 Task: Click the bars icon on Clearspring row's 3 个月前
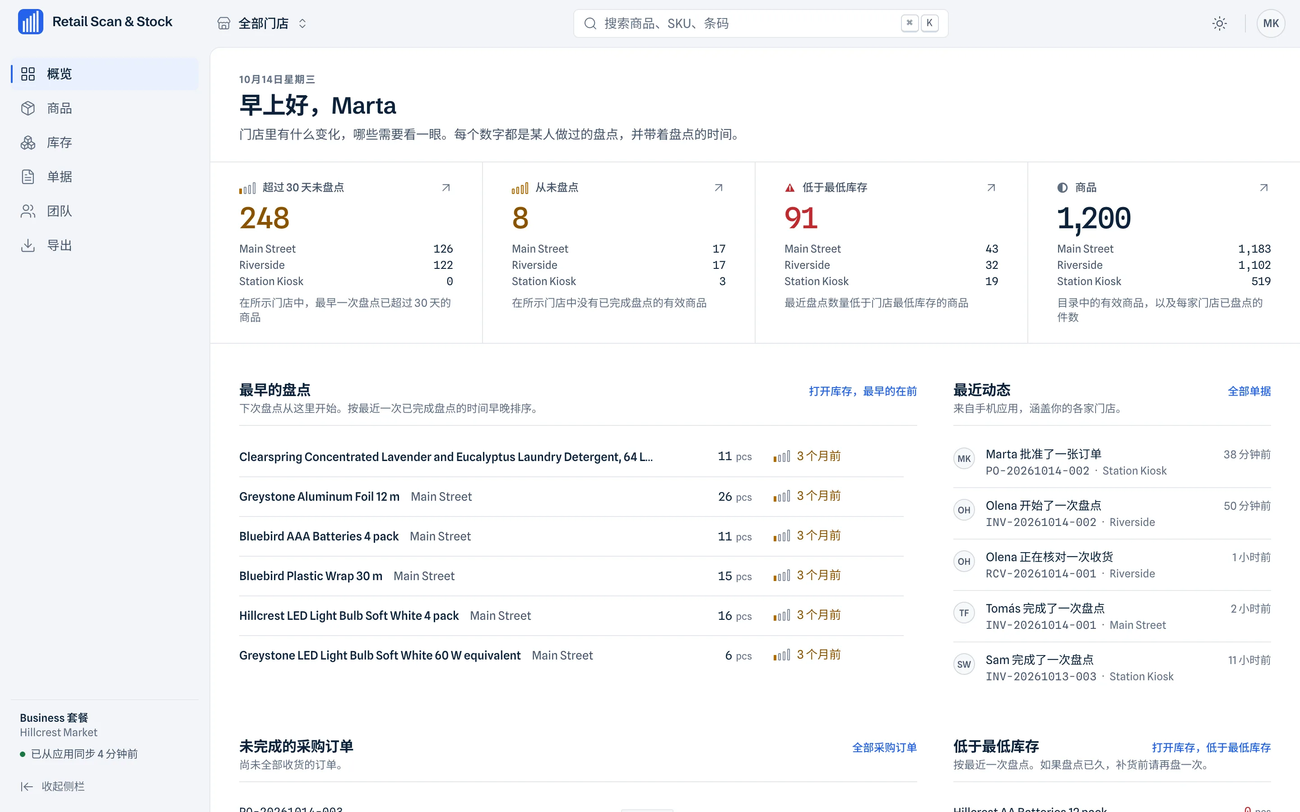click(x=782, y=457)
